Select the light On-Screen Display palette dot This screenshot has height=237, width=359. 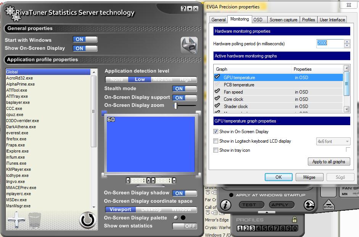point(176,218)
